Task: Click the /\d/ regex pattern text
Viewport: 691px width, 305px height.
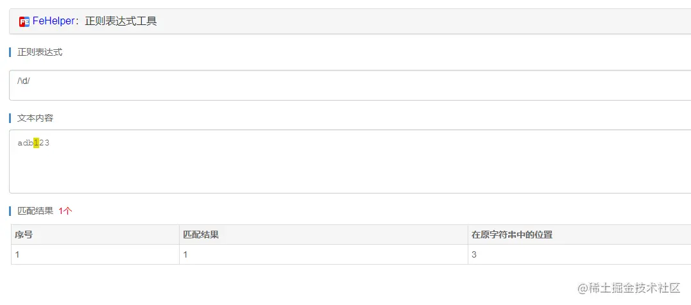Action: [x=24, y=80]
